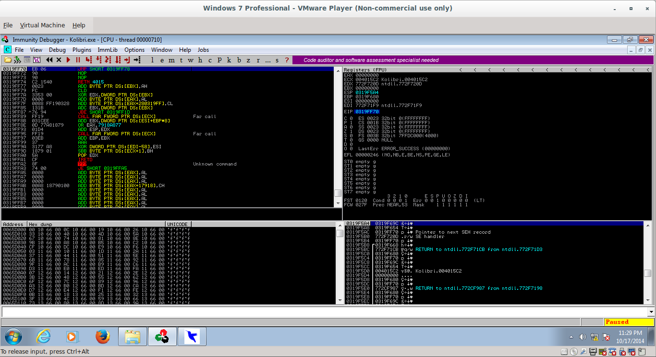This screenshot has width=656, height=357.
Task: Open the Log window with 'l' button
Action: pos(152,60)
